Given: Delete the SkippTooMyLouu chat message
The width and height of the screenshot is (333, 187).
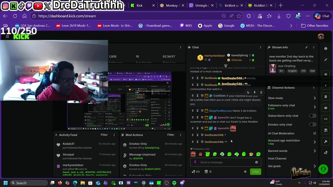Looking at the screenshot, I should [x=193, y=111].
